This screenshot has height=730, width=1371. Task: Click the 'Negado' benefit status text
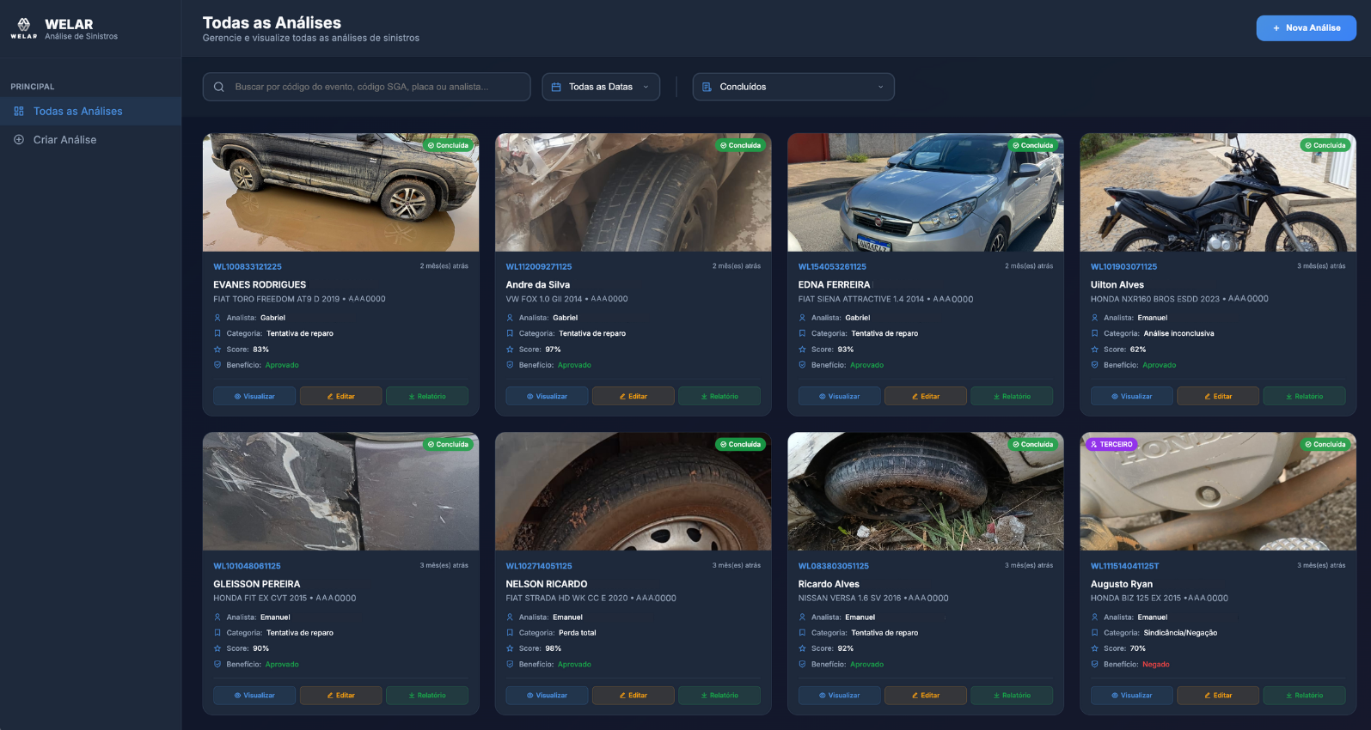click(1156, 665)
